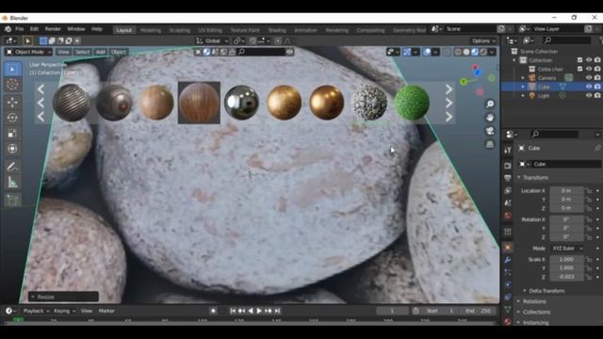The height and width of the screenshot is (339, 603).
Task: Select the Scale tool
Action: pyautogui.click(x=12, y=134)
